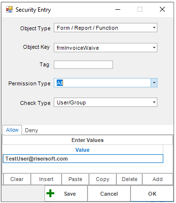Click the Delete button
This screenshot has height=203, width=176.
130,179
